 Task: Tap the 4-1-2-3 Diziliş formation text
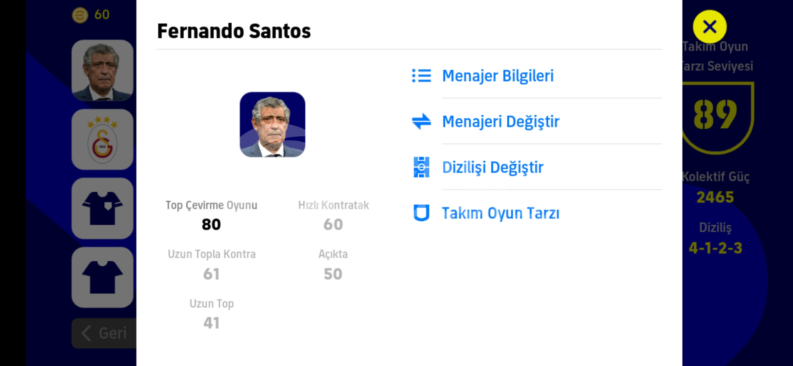tap(715, 248)
